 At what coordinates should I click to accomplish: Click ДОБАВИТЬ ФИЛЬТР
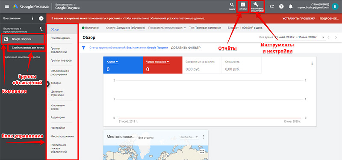pos(186,48)
